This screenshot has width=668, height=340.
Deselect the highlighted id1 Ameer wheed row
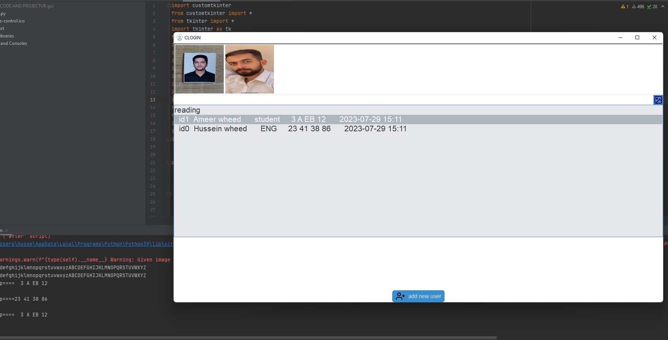(292, 119)
